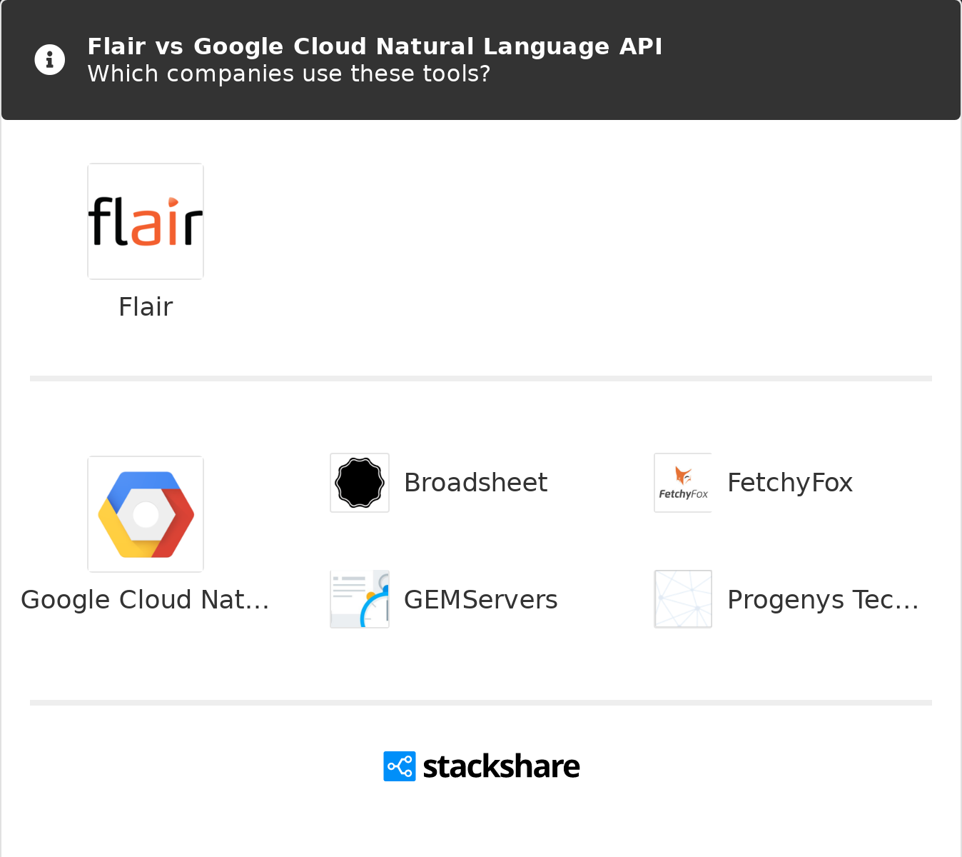
Task: Open the FetchyFox company name
Action: coord(790,483)
